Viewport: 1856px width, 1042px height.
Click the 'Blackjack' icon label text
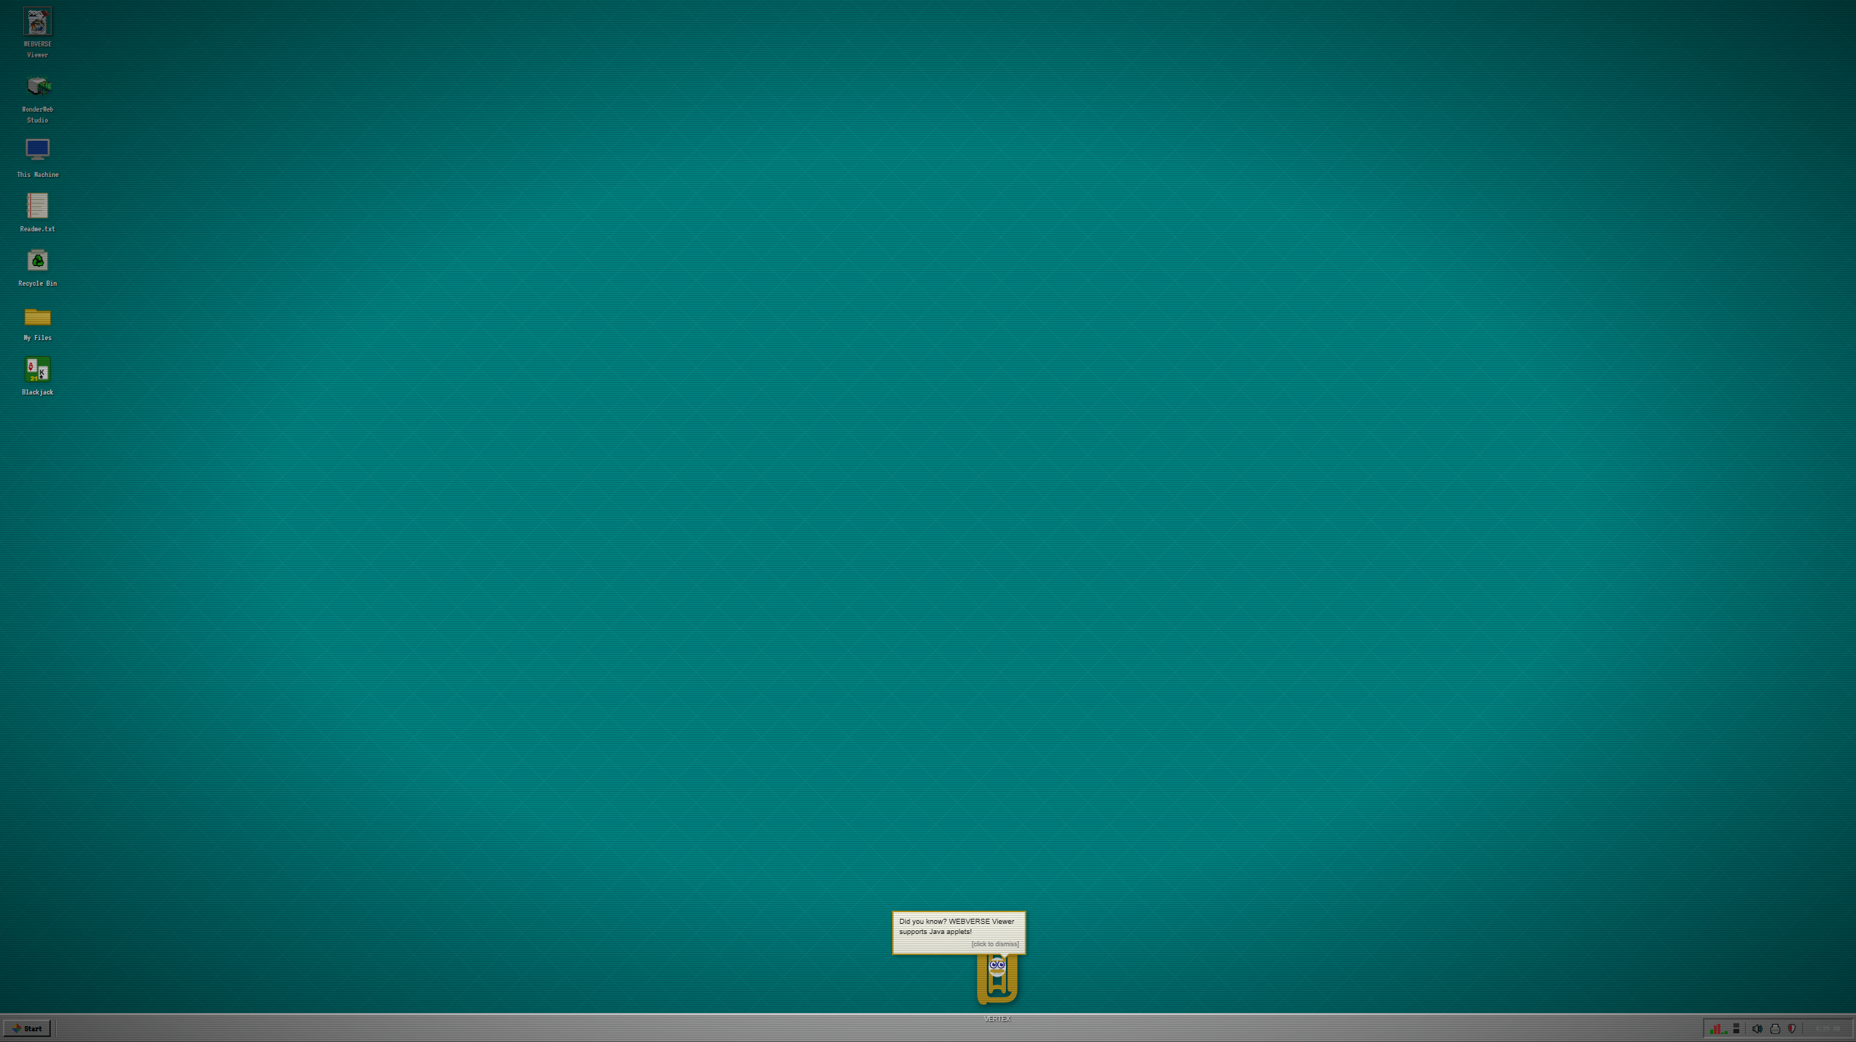point(37,392)
